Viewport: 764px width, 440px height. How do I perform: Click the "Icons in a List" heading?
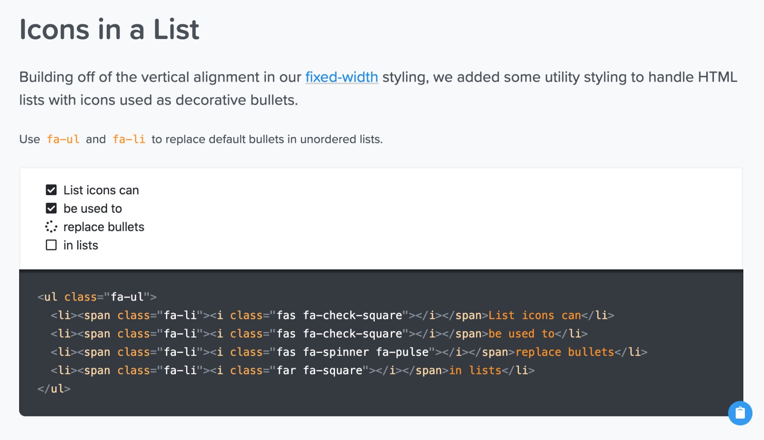coord(109,29)
